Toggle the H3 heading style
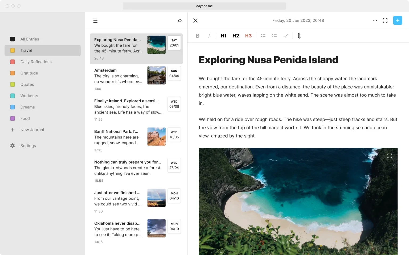This screenshot has width=409, height=255. tap(248, 36)
